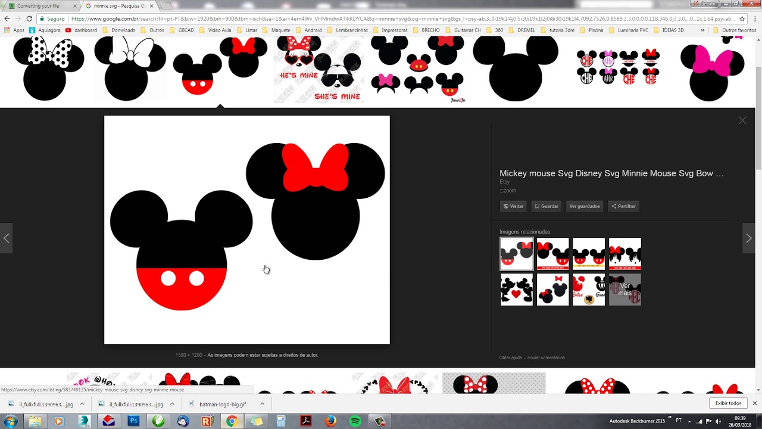Open Photoshop from the taskbar
The width and height of the screenshot is (762, 429).
tap(133, 421)
